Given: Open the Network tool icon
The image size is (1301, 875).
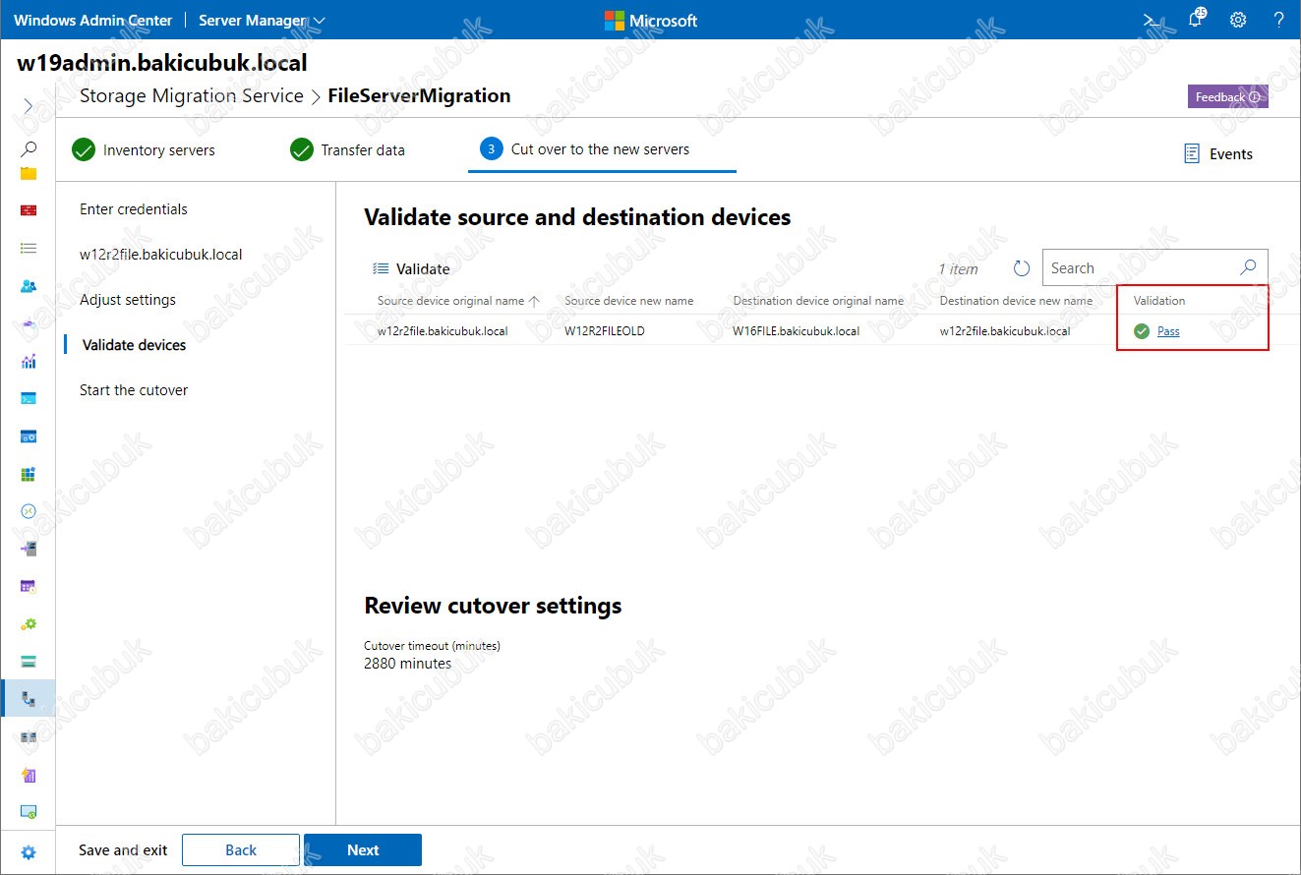Looking at the screenshot, I should [x=29, y=323].
